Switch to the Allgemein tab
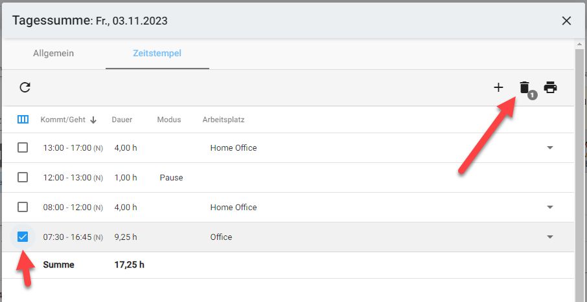 (x=53, y=53)
